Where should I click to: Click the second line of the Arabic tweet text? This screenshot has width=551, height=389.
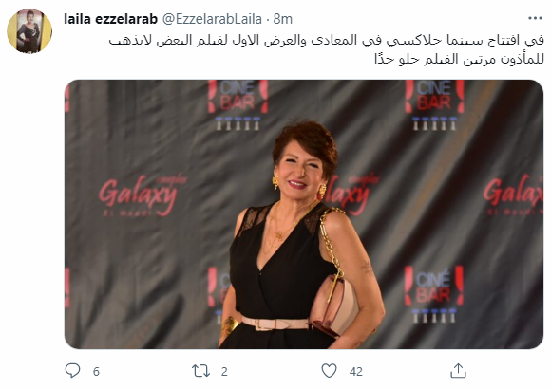pyautogui.click(x=459, y=59)
